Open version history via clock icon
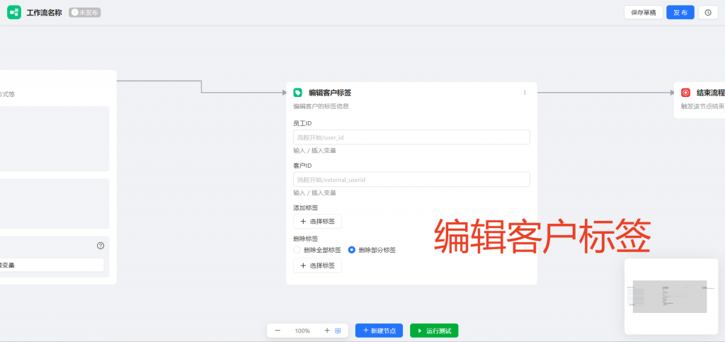This screenshot has height=342, width=725. click(x=707, y=12)
